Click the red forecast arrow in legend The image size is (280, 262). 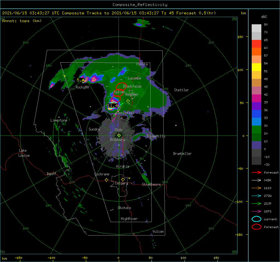click(x=256, y=172)
